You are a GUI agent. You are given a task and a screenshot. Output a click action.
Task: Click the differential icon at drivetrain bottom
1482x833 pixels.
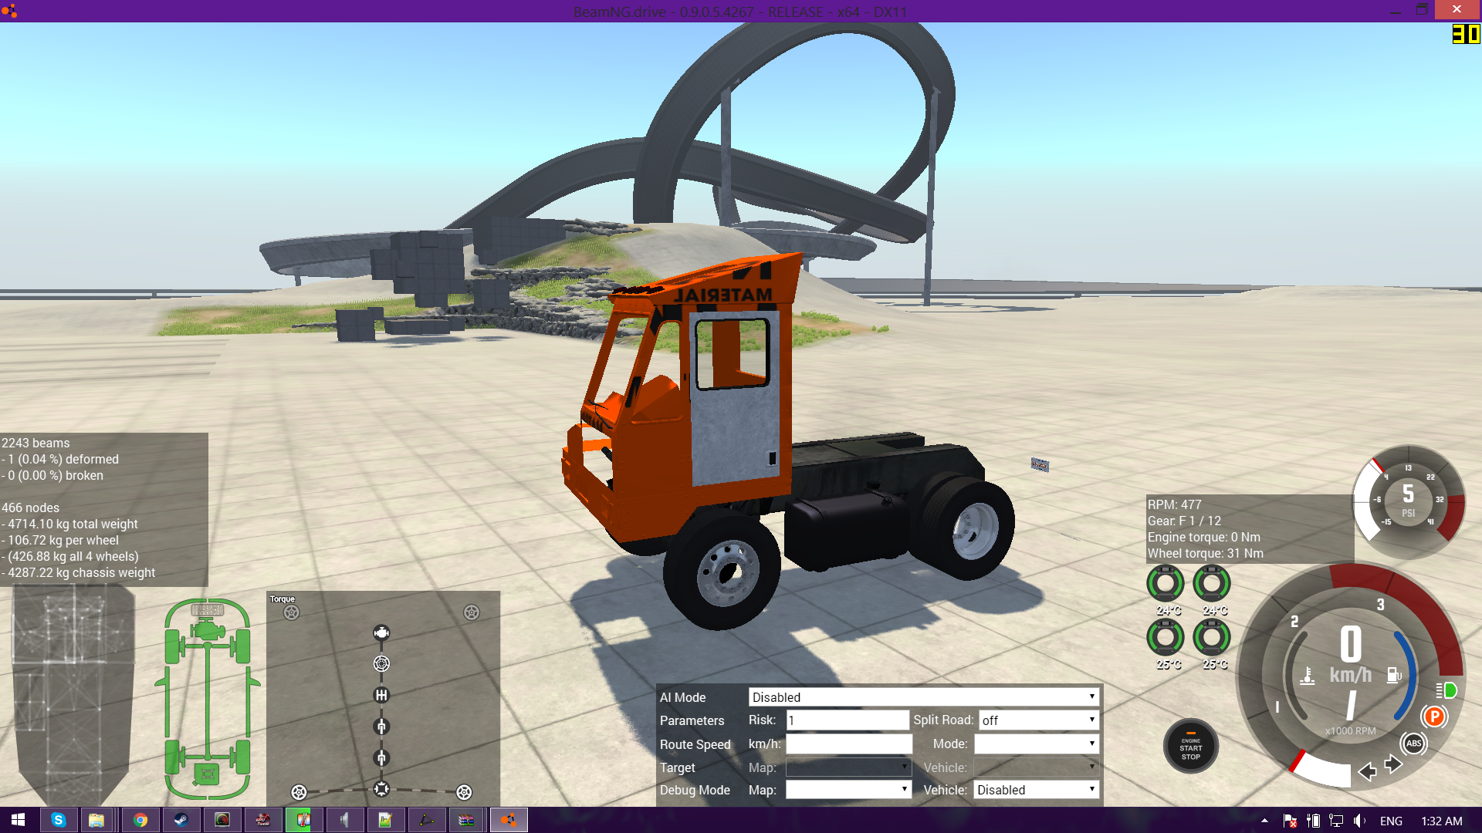pyautogui.click(x=381, y=788)
